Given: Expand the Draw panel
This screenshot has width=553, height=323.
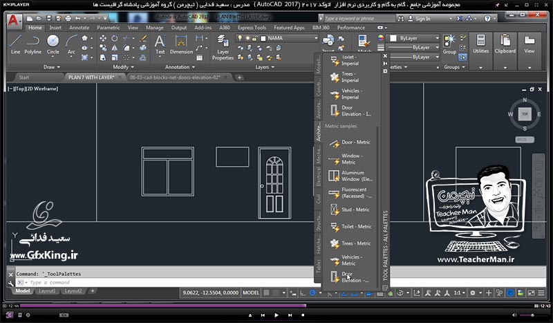Looking at the screenshot, I should point(52,67).
